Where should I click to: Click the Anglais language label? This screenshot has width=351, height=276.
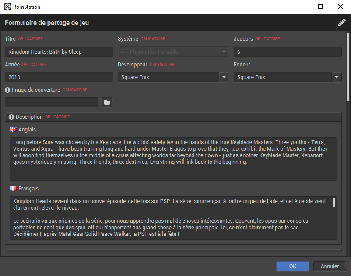pos(27,130)
